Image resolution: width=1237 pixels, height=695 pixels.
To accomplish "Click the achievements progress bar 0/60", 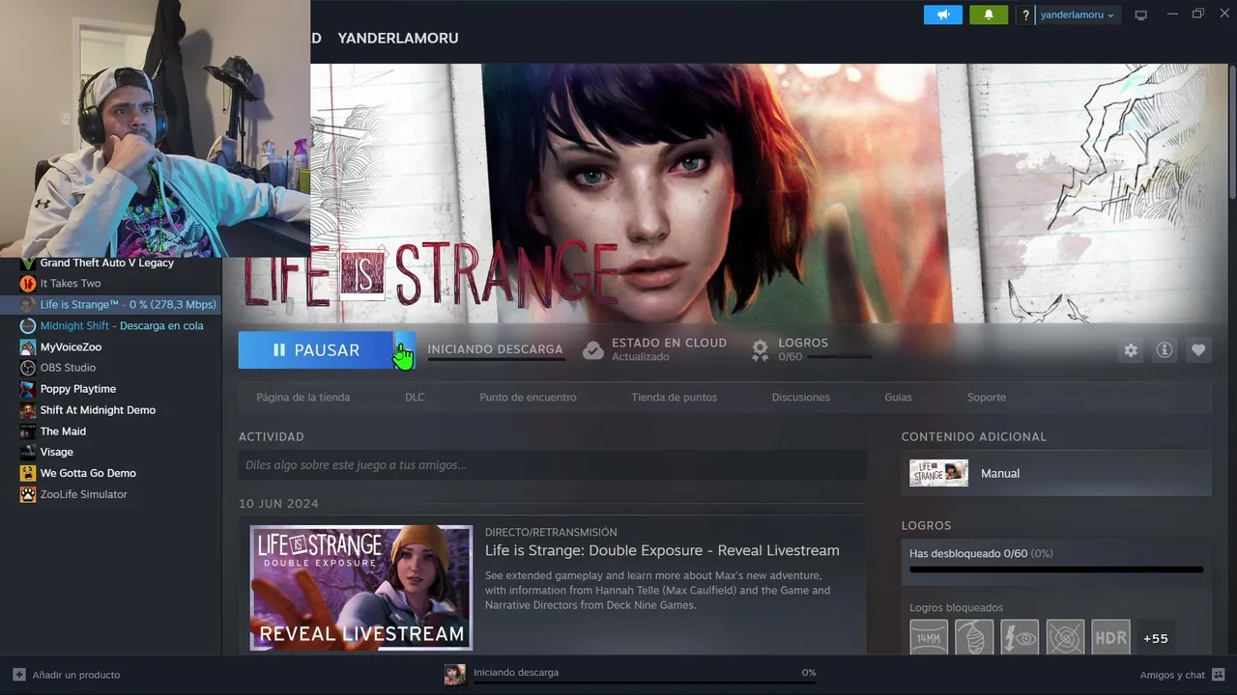I will coord(1056,570).
